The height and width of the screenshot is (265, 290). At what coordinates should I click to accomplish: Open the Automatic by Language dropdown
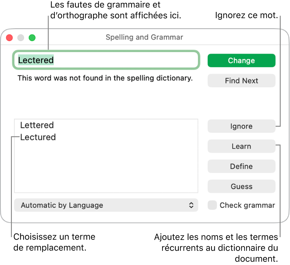[x=106, y=205]
